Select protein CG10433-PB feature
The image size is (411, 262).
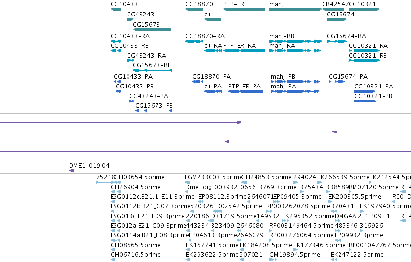point(118,91)
